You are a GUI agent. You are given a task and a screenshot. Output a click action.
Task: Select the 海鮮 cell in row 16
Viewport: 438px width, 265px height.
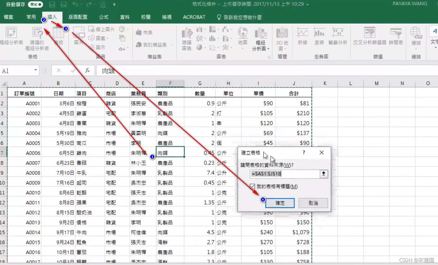coord(170,242)
